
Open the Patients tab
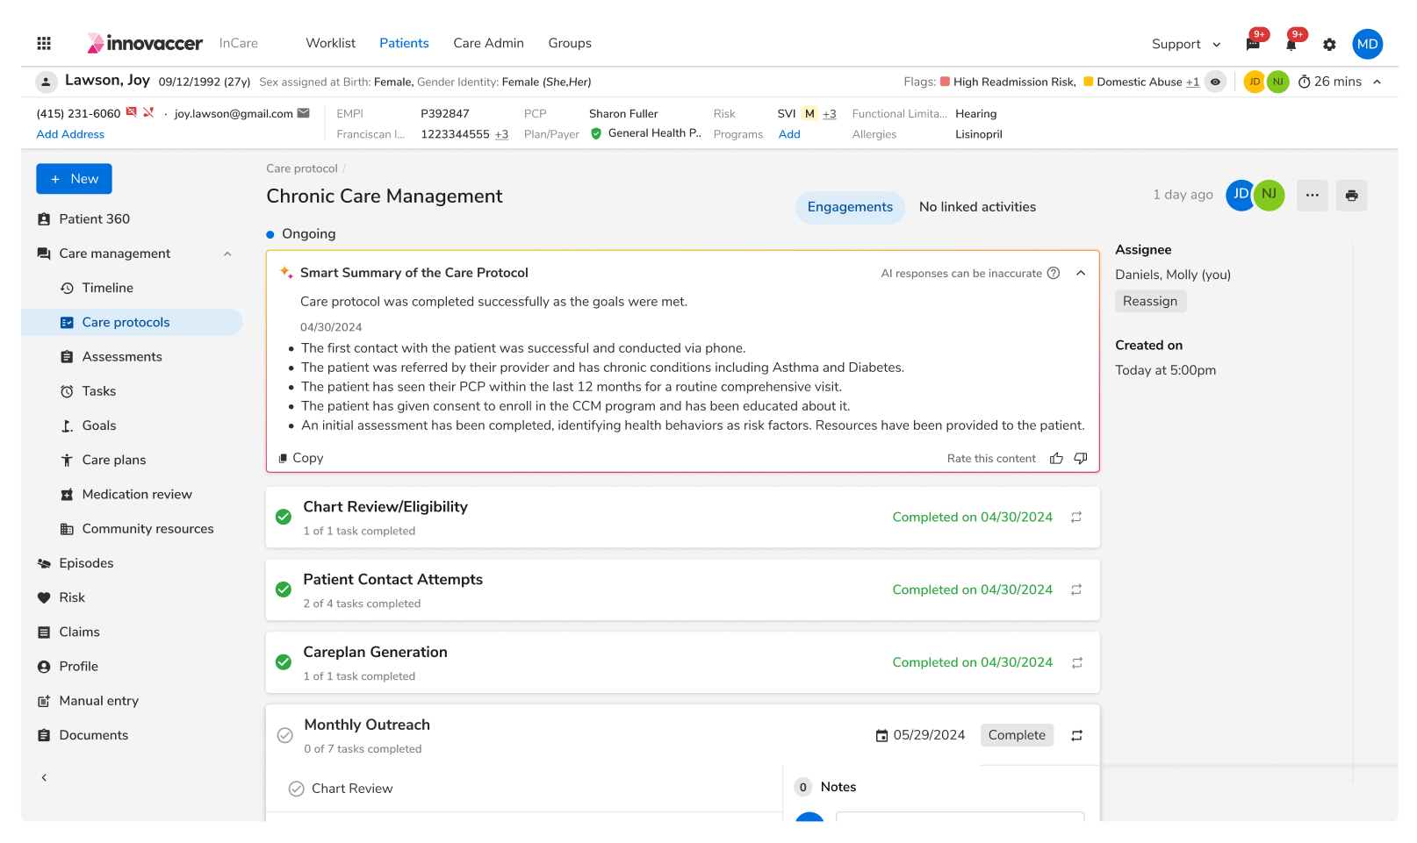(404, 43)
